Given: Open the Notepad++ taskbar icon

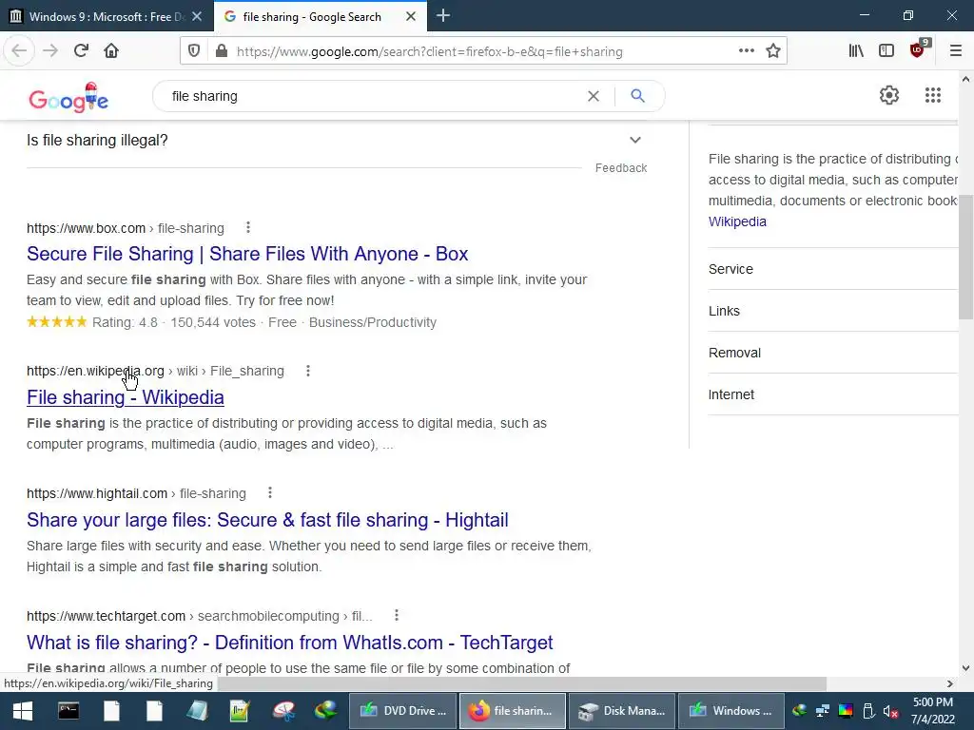Looking at the screenshot, I should [x=239, y=711].
